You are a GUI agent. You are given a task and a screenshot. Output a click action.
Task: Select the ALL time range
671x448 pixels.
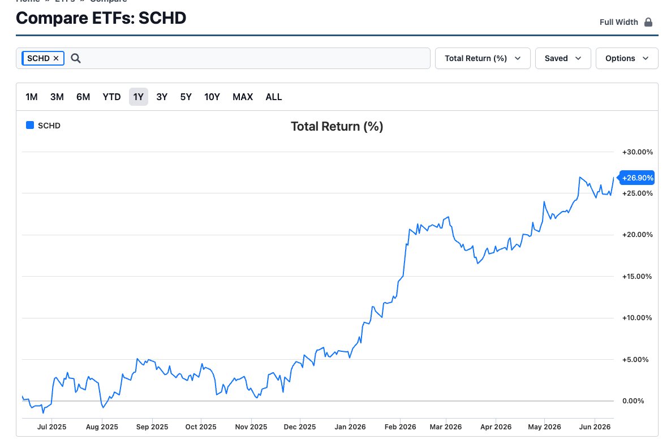pos(274,97)
